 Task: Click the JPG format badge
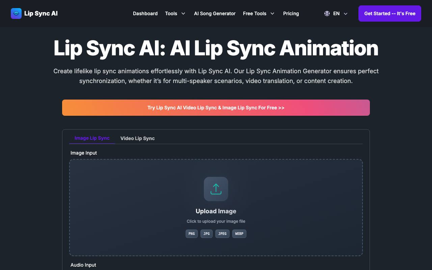point(207,234)
